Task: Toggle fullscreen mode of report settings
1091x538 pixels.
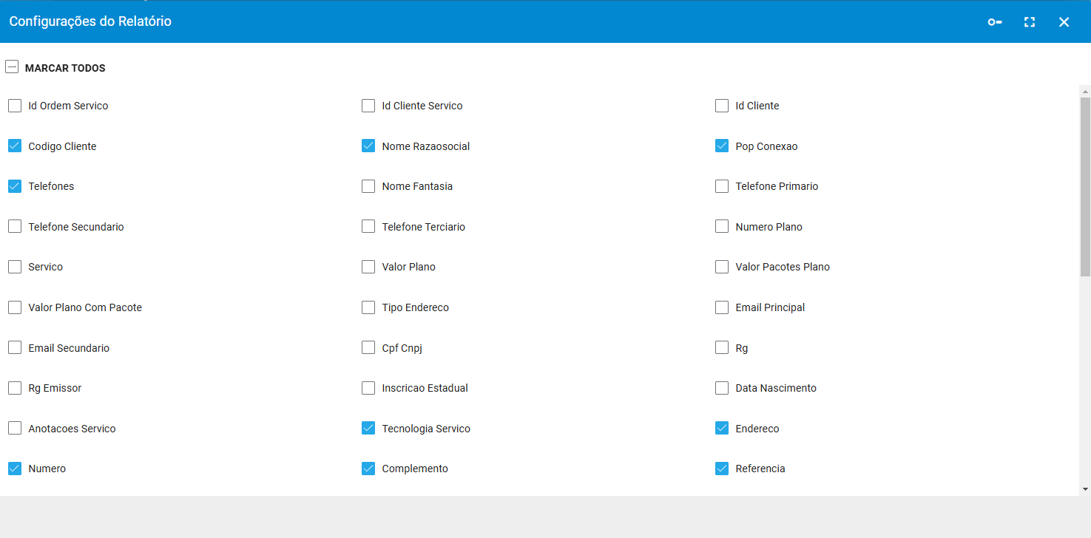Action: [1030, 22]
